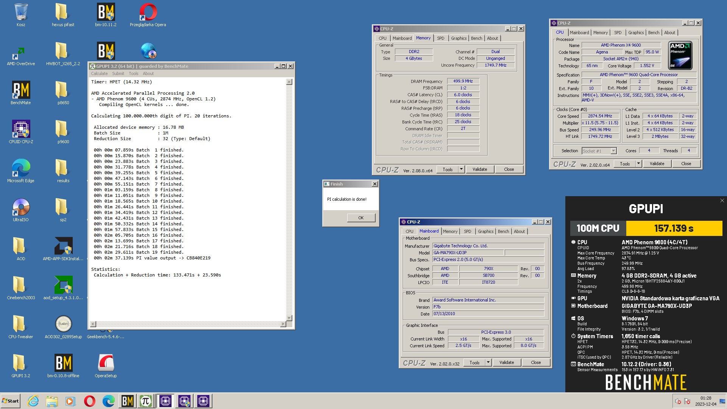Select Memory tab in Mainboard CPU-Z window
The width and height of the screenshot is (727, 409).
point(450,231)
